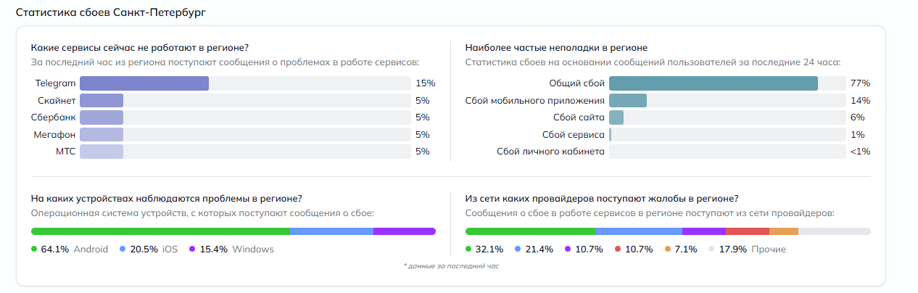
Task: Click the Telegram service label
Action: click(55, 83)
